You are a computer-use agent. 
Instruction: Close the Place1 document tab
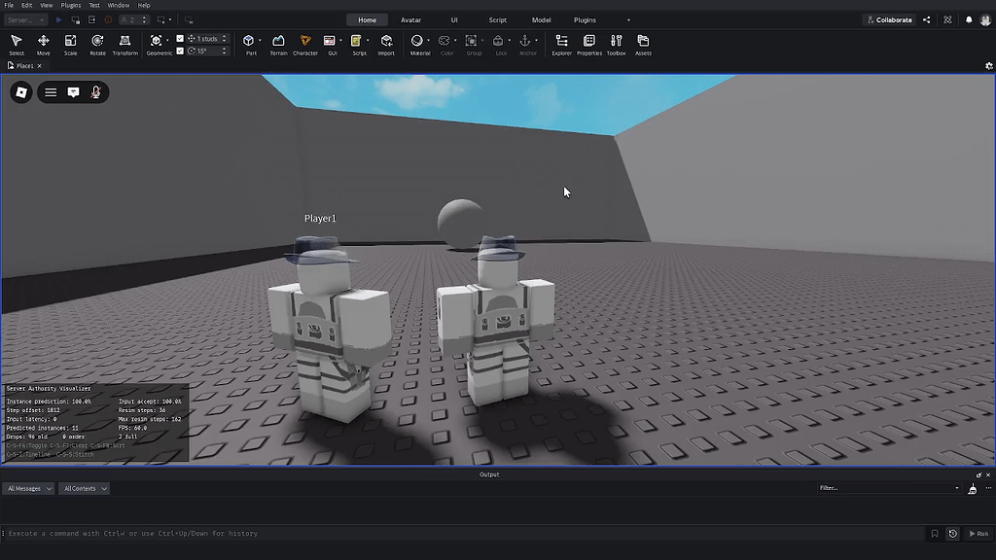39,65
